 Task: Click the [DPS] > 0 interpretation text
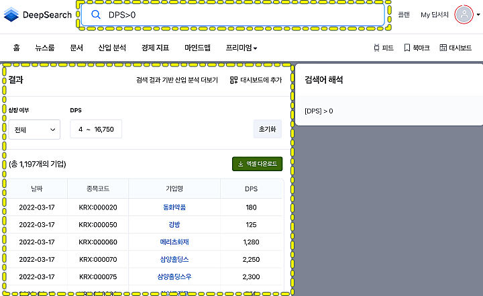click(319, 111)
